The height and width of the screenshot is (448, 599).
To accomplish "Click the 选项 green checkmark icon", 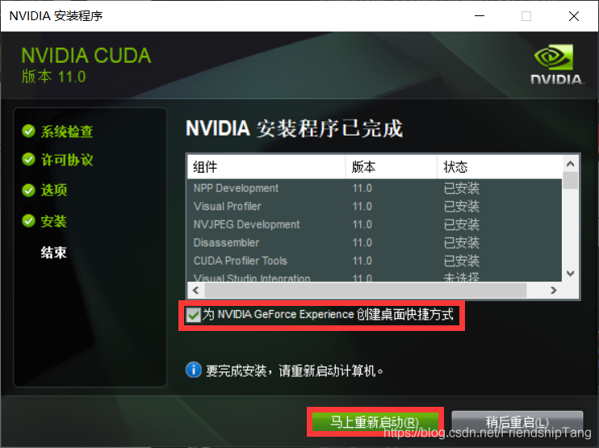I will 28,190.
